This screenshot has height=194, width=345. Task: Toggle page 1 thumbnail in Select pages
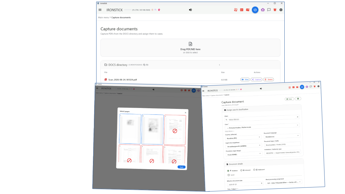click(x=130, y=129)
